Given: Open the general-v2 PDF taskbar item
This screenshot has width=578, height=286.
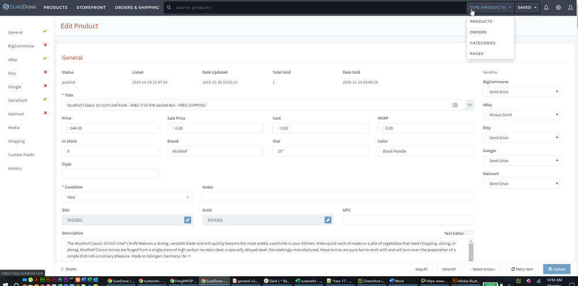Looking at the screenshot, I should (245, 281).
